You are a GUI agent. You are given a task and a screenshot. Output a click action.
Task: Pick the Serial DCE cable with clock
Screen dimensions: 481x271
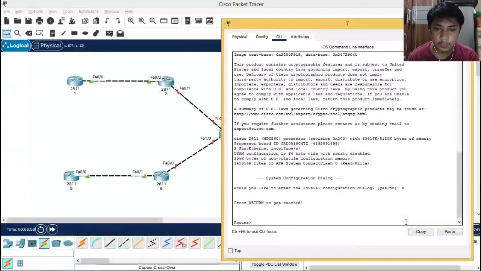180,244
